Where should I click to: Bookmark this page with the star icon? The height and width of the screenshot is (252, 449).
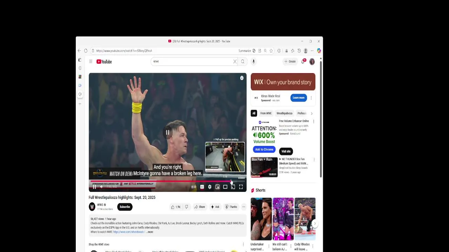(271, 51)
